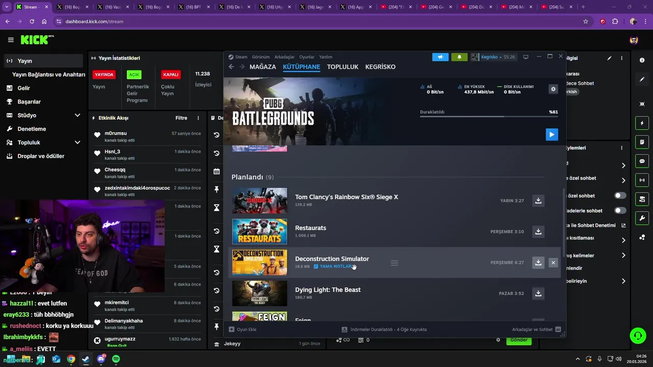Image resolution: width=653 pixels, height=367 pixels.
Task: Open download settings gear in Steam
Action: (x=553, y=89)
